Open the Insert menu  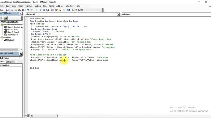(x=21, y=6)
